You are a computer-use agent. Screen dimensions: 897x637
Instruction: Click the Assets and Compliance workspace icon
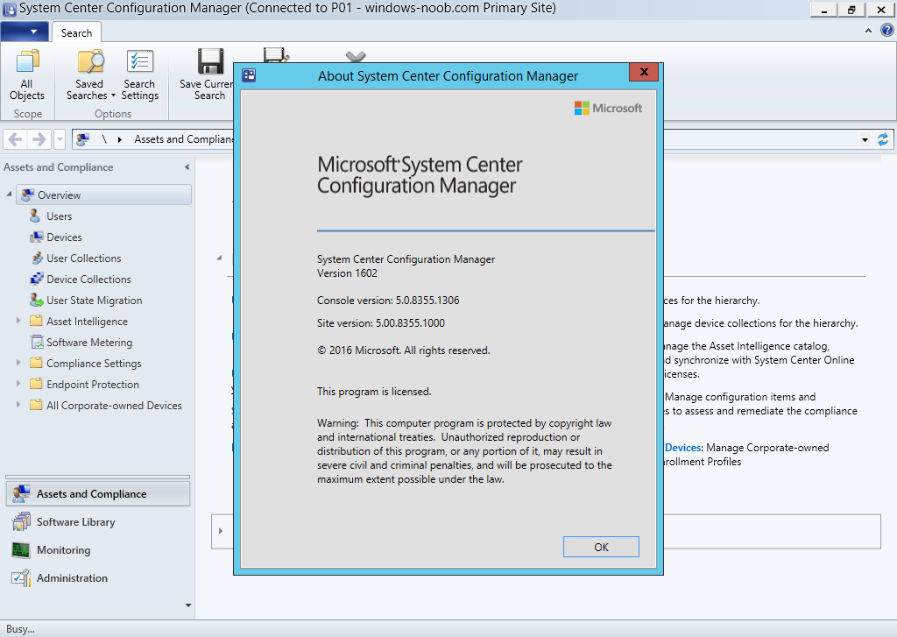[x=21, y=494]
